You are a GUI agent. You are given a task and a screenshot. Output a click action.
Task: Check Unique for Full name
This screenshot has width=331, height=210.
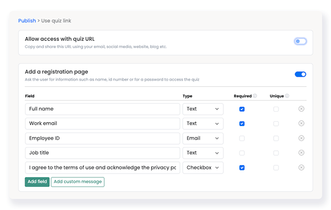tap(276, 109)
